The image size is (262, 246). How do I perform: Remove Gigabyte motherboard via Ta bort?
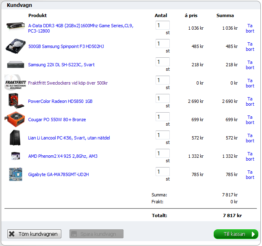pyautogui.click(x=250, y=174)
